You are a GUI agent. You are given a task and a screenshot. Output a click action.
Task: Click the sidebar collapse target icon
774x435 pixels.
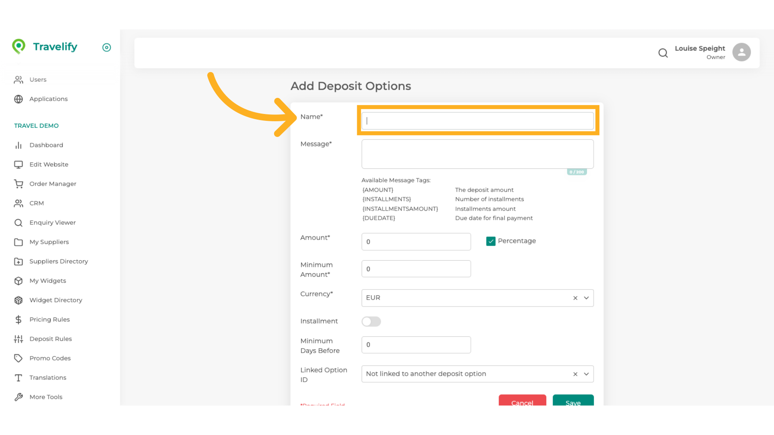[106, 48]
